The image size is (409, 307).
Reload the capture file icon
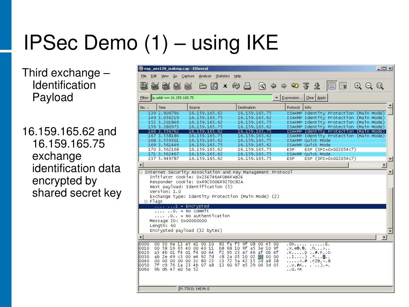[x=236, y=86]
